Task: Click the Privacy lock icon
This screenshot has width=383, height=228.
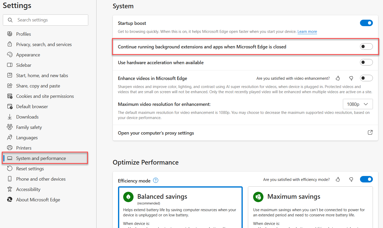Action: coord(10,44)
